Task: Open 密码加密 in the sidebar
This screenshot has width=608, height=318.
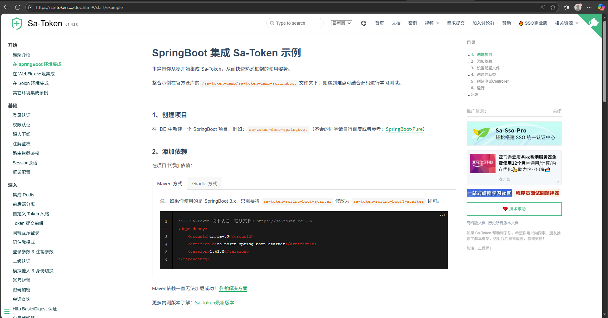Action: pyautogui.click(x=22, y=290)
